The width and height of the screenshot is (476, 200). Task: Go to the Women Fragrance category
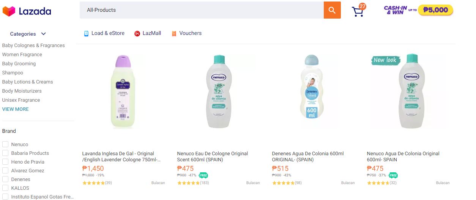coord(22,54)
